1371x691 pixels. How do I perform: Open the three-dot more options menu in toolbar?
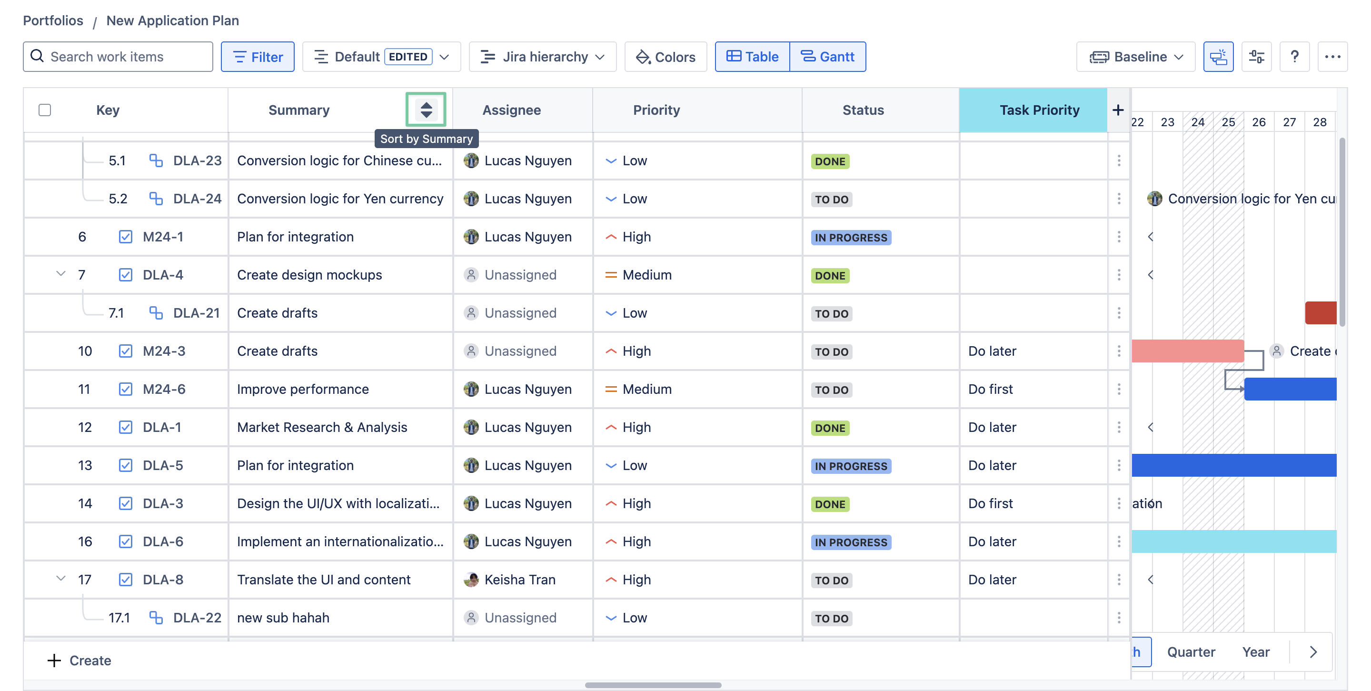point(1332,56)
